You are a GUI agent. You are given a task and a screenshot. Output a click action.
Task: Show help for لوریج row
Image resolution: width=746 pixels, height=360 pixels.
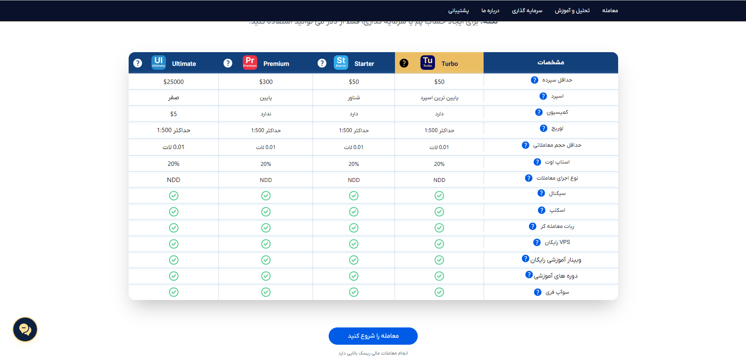tap(544, 128)
